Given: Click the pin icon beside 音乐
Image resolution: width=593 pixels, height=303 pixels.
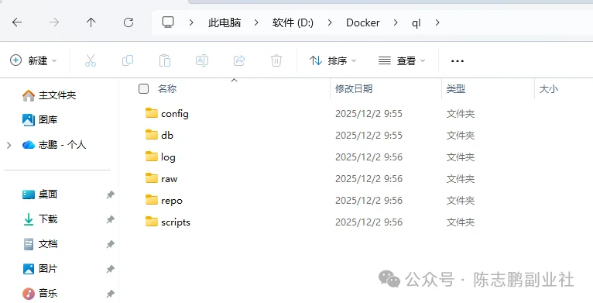Looking at the screenshot, I should click(x=110, y=294).
